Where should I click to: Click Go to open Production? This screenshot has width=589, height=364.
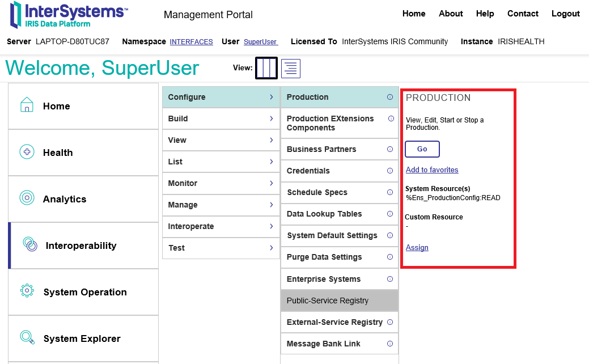coord(422,149)
